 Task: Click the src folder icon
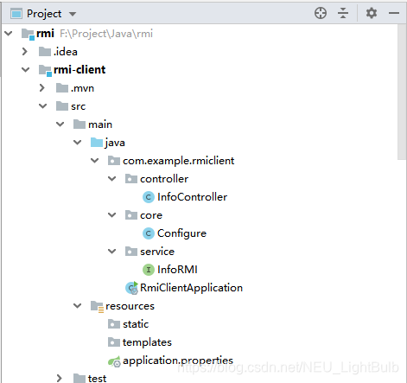(x=62, y=106)
